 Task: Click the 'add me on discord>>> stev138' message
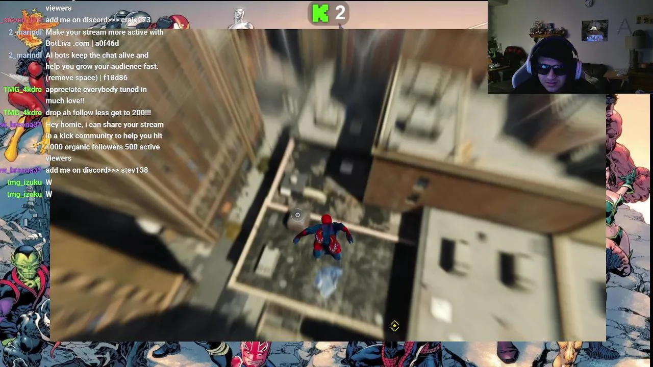click(x=96, y=170)
